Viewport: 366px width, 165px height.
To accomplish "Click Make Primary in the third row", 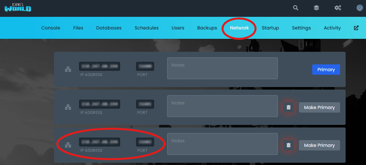I will [319, 145].
